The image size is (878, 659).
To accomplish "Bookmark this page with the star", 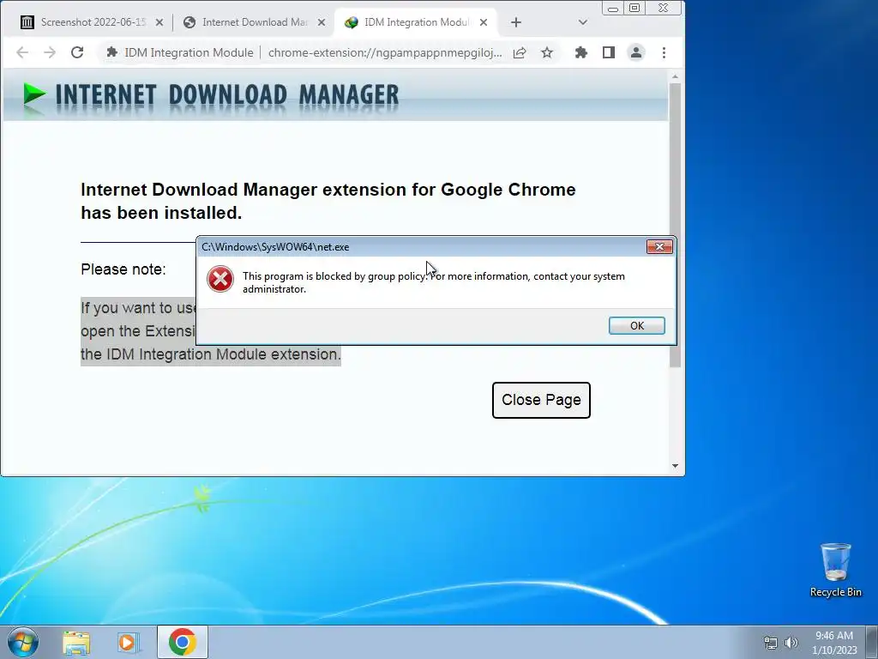I will click(x=547, y=52).
